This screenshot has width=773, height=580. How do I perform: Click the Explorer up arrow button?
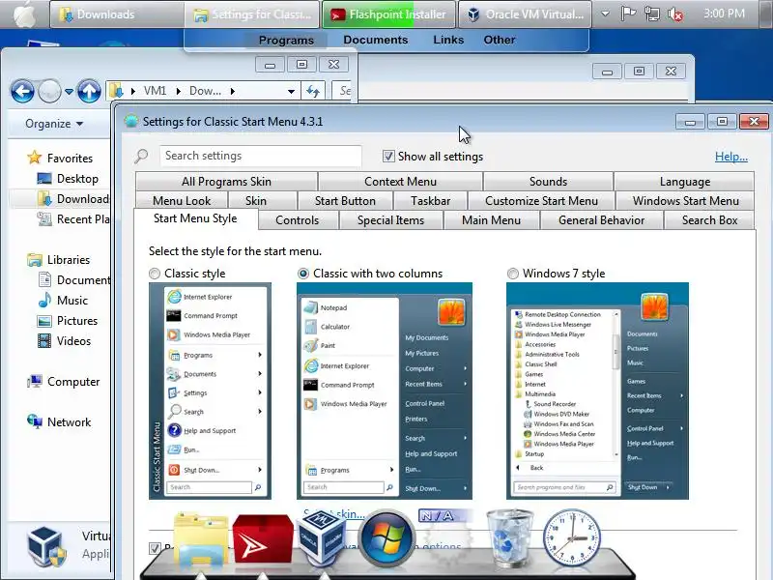89,91
